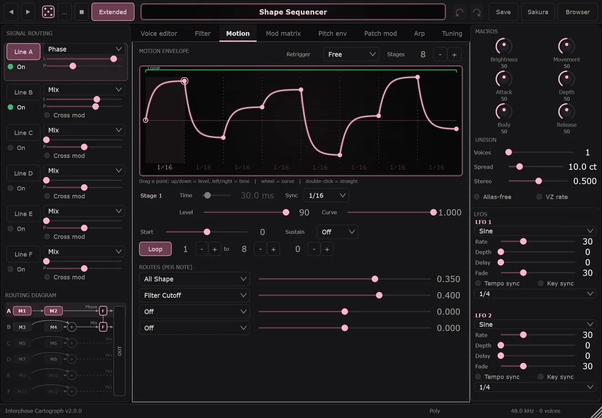Click the Body macro knob
This screenshot has width=602, height=418.
504,111
